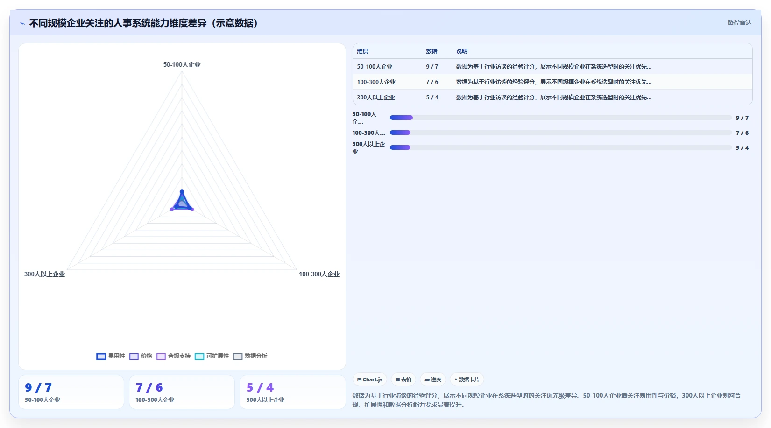
Task: Click the 100-300人企业 progress bar
Action: coord(561,133)
